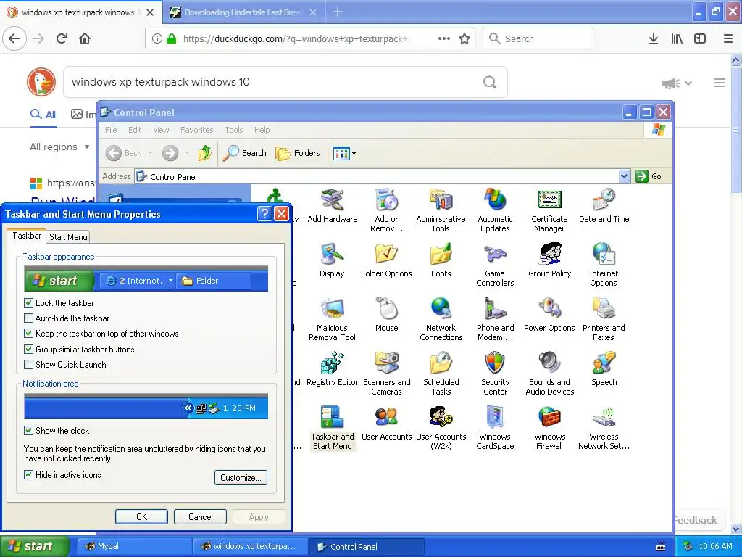Click the Windows Start button
Screen dimensions: 742x557
pyautogui.click(x=34, y=546)
